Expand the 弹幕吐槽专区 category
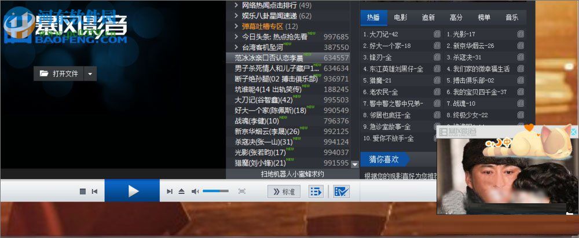579x238 pixels. click(236, 26)
